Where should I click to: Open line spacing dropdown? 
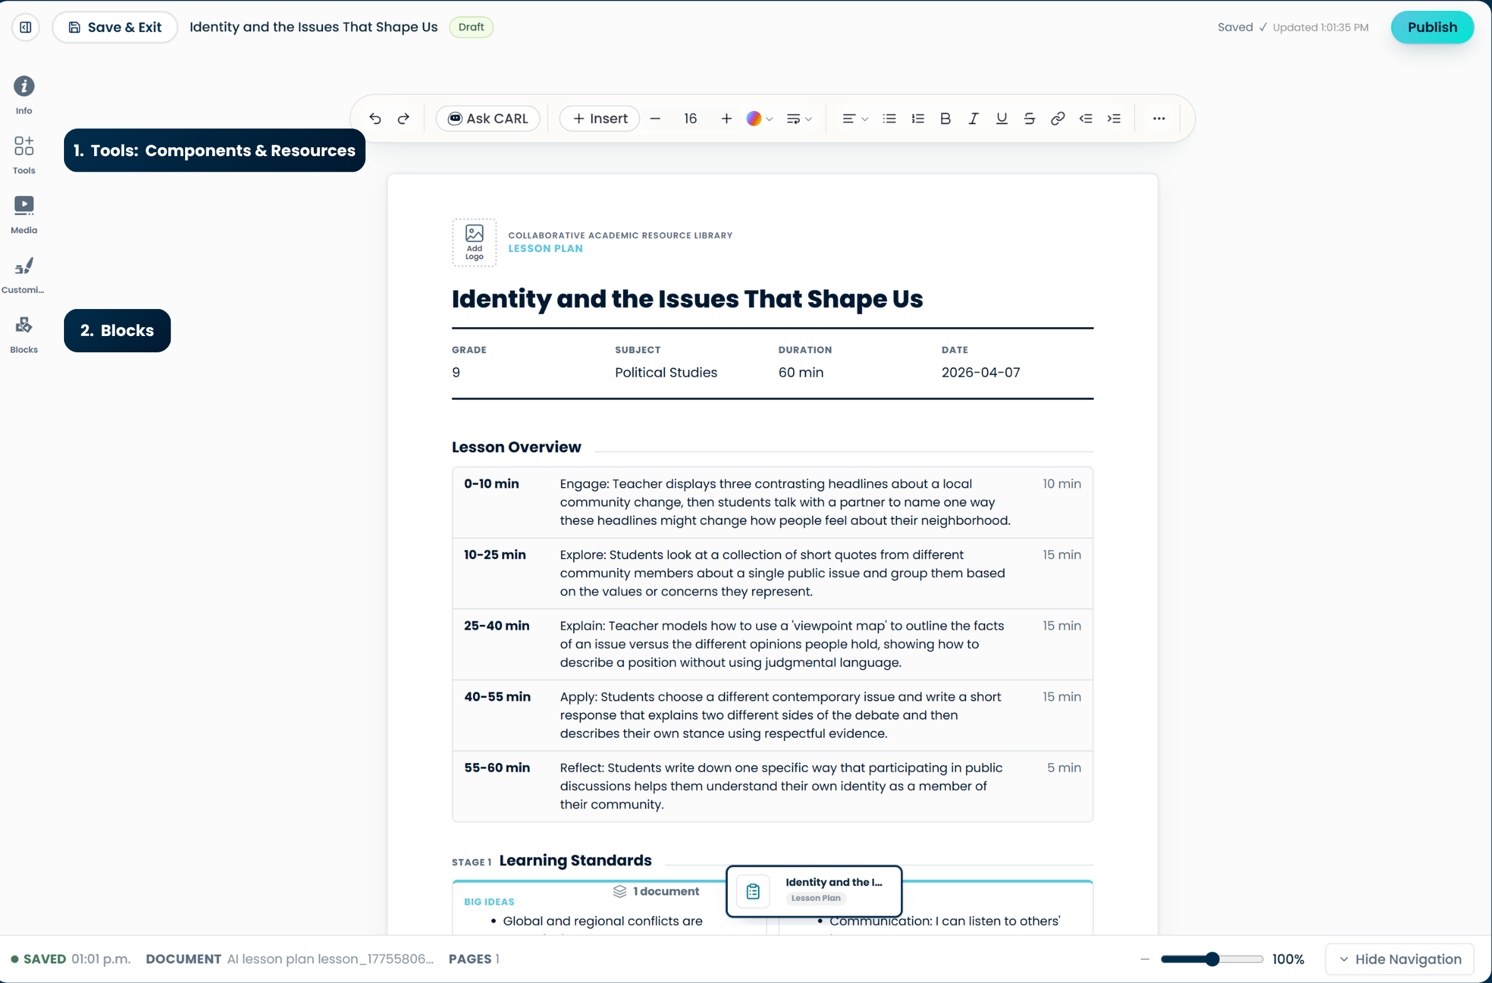[799, 118]
